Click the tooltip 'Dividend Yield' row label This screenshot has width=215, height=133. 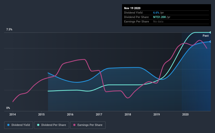click(133, 13)
